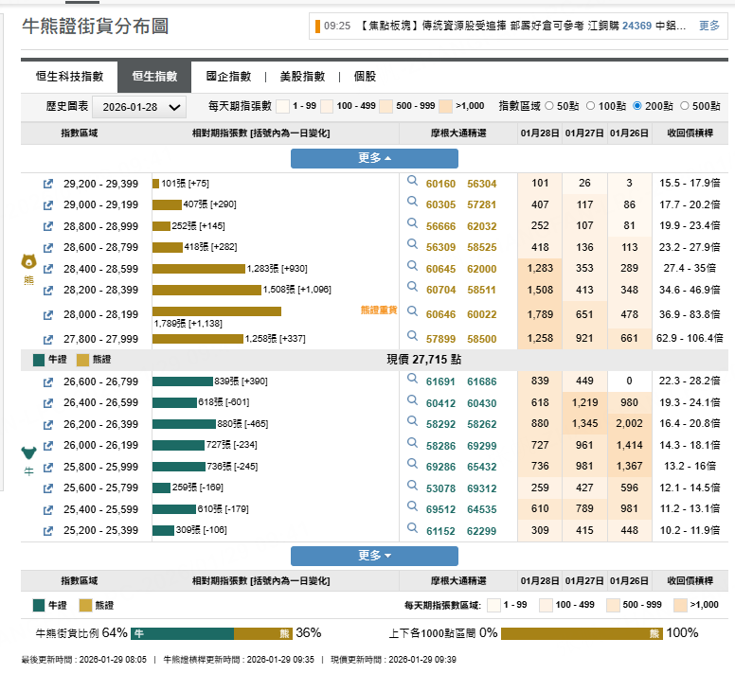Click the 牛證 green legend swatch under table
The image size is (735, 674).
coord(39,606)
